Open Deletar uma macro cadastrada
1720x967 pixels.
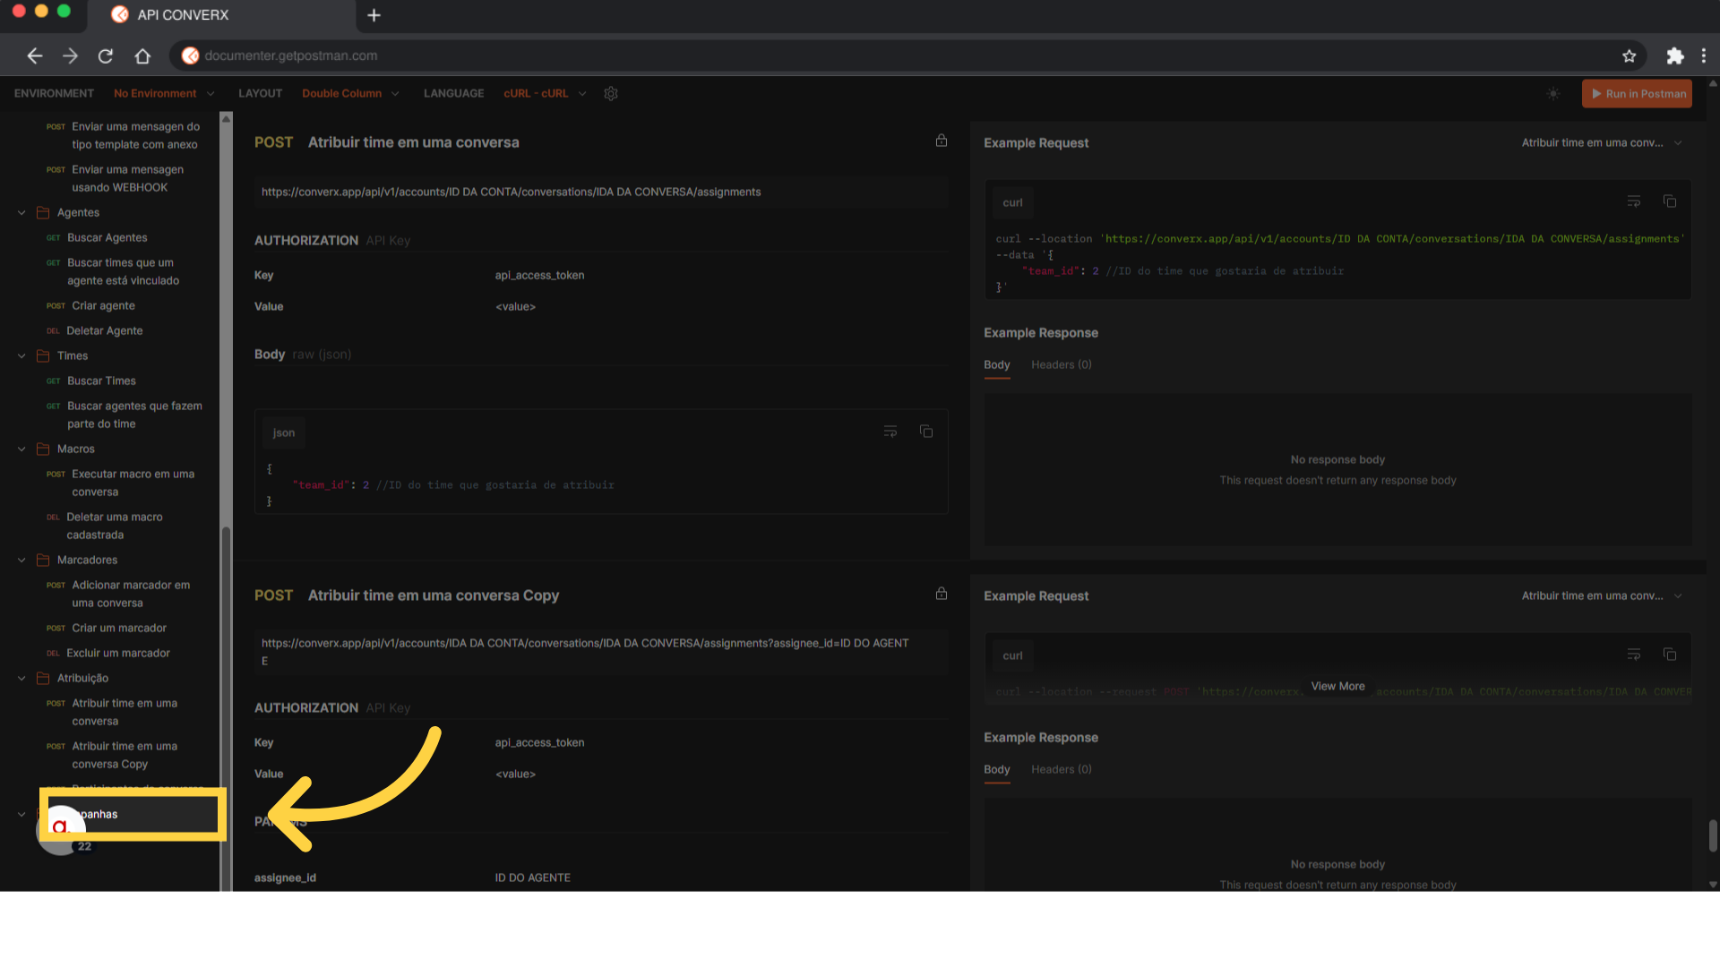pos(114,526)
